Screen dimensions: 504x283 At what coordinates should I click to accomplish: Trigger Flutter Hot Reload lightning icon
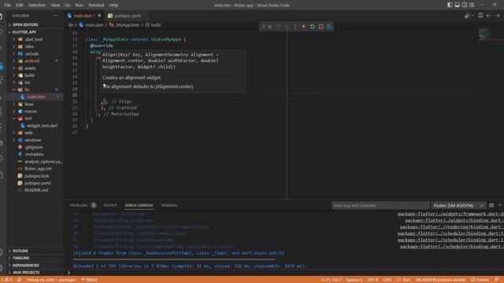point(304,27)
